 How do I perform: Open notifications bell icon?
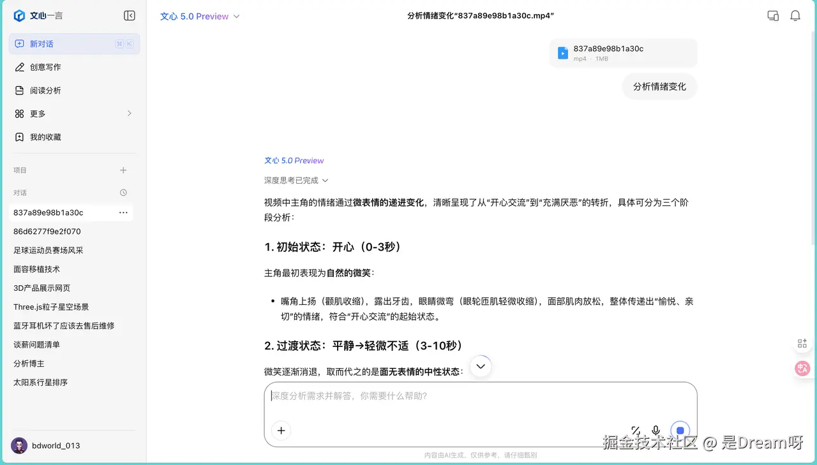point(795,16)
